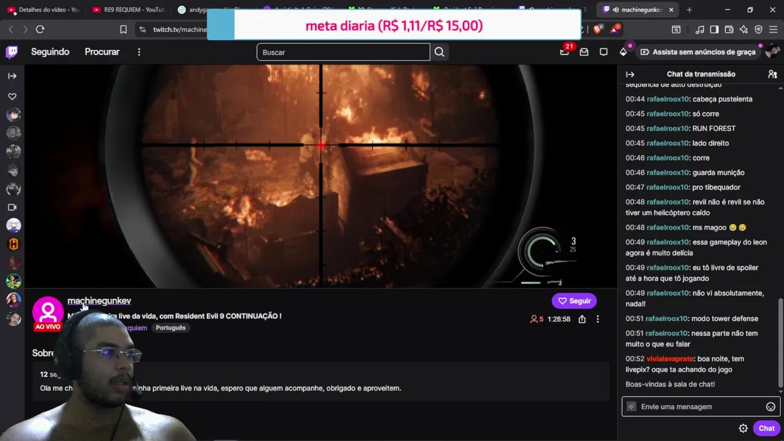
Task: Open the three-dot menu beside Procurar
Action: 139,52
